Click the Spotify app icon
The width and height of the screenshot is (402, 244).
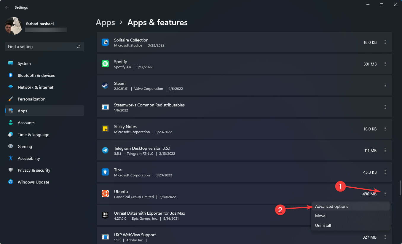pyautogui.click(x=105, y=64)
